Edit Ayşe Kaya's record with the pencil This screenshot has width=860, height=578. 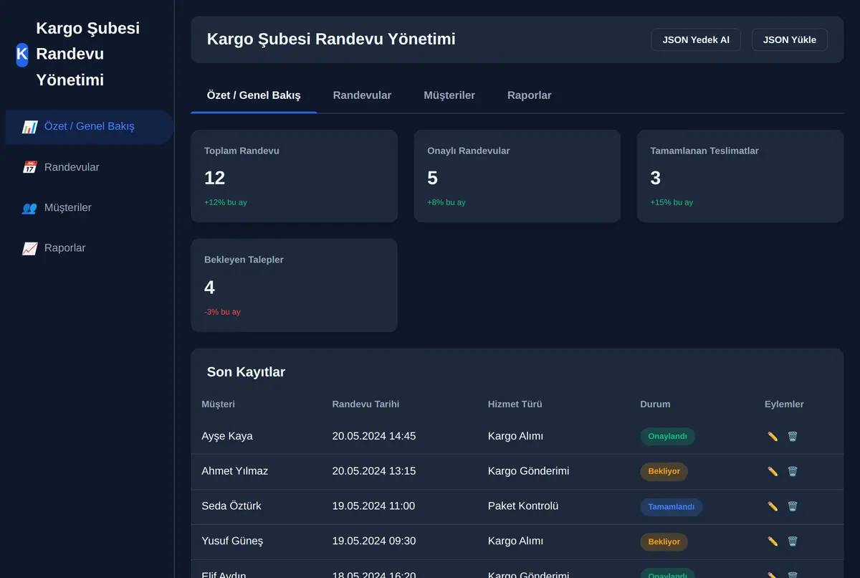pyautogui.click(x=773, y=436)
